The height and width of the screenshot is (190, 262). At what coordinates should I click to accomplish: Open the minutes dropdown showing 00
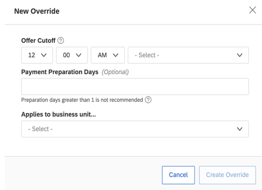(x=72, y=55)
